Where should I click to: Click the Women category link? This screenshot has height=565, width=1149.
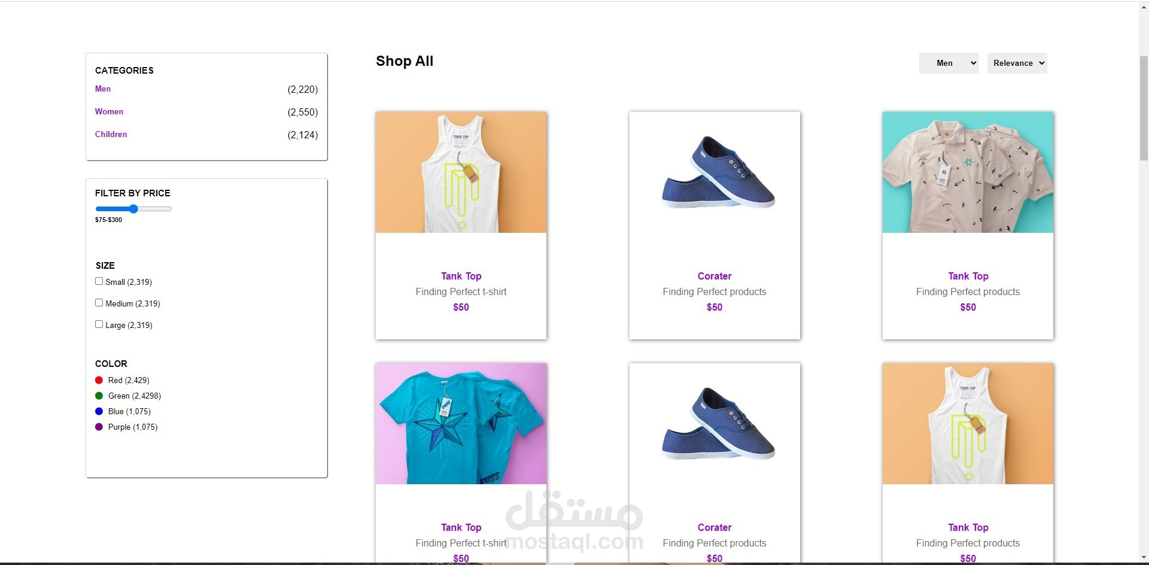pos(109,112)
